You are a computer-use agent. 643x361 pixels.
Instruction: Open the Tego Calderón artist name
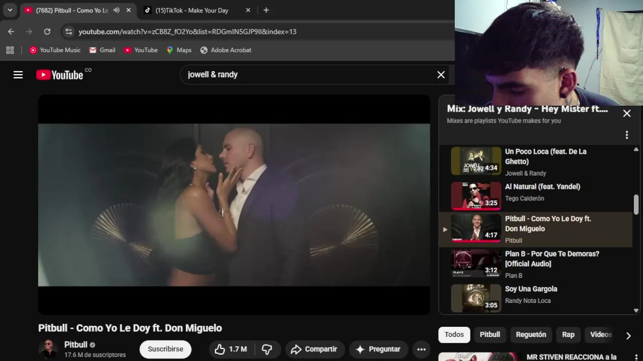click(524, 199)
